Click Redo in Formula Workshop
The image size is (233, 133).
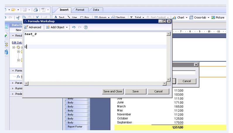80,27
